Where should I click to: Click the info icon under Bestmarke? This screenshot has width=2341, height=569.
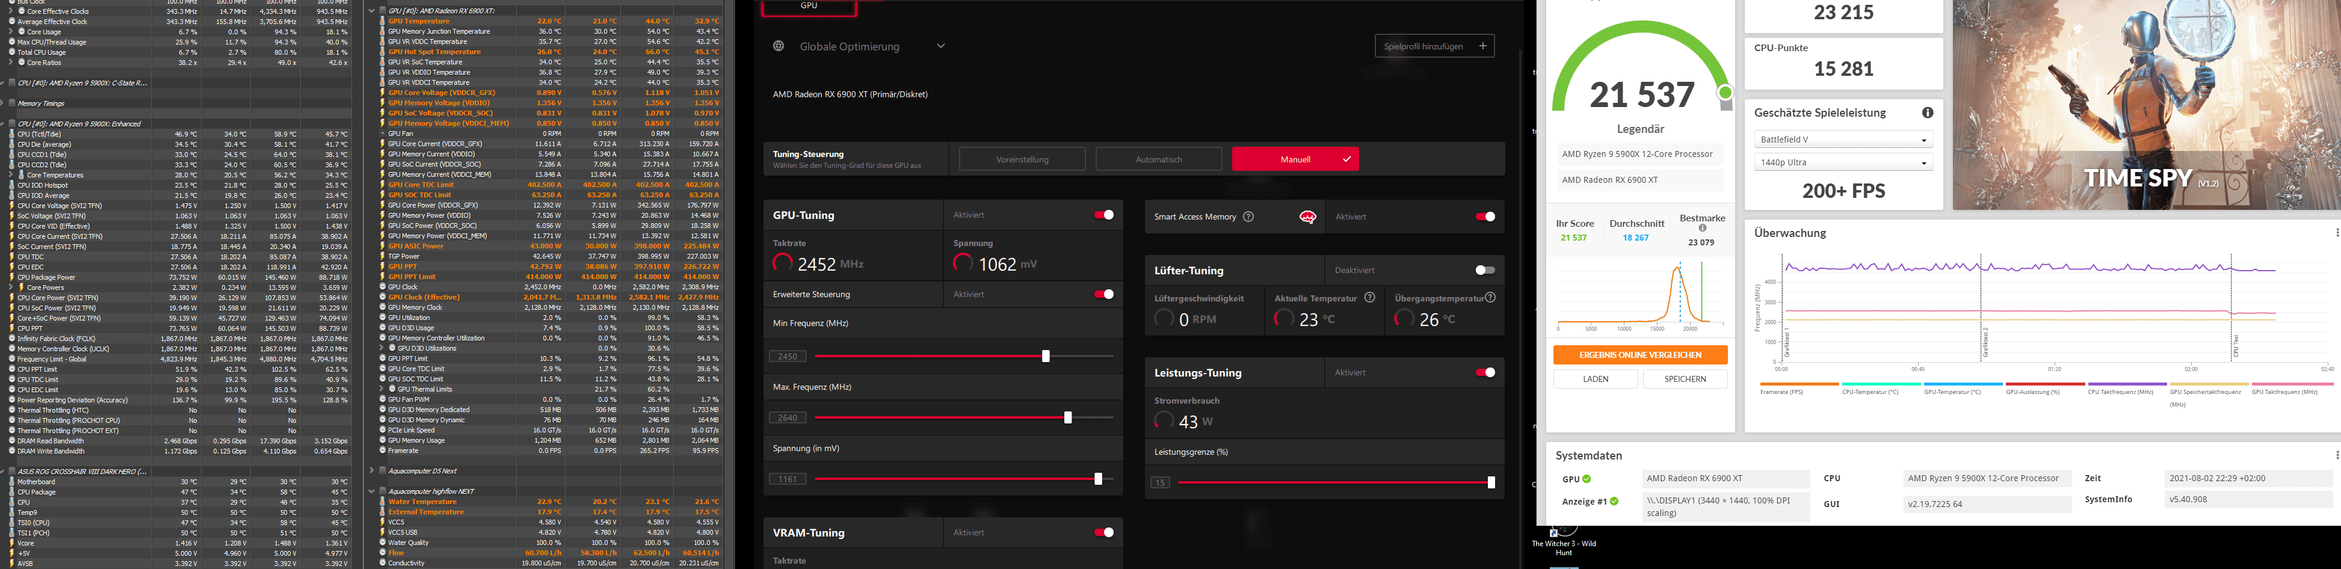pyautogui.click(x=1702, y=229)
